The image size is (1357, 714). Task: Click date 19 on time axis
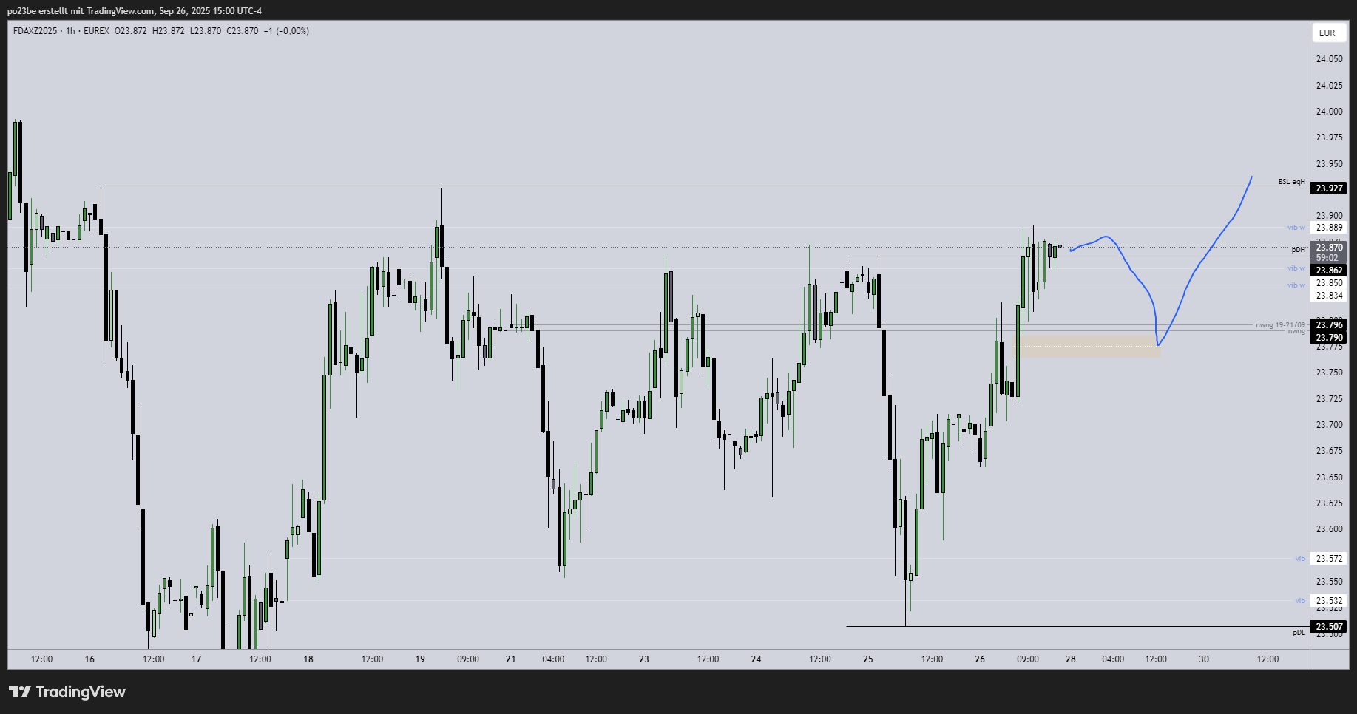pyautogui.click(x=420, y=659)
